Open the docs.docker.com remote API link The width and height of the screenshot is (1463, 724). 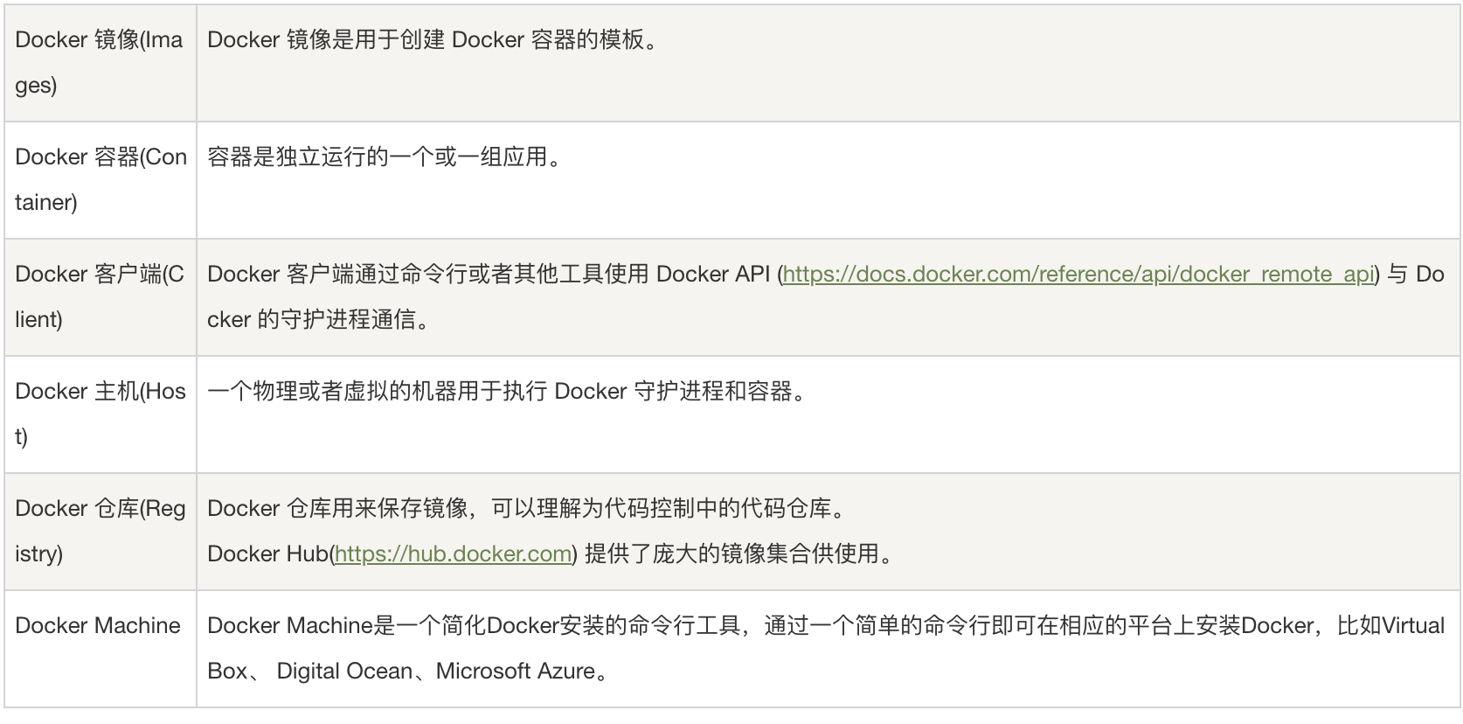[x=1079, y=275]
